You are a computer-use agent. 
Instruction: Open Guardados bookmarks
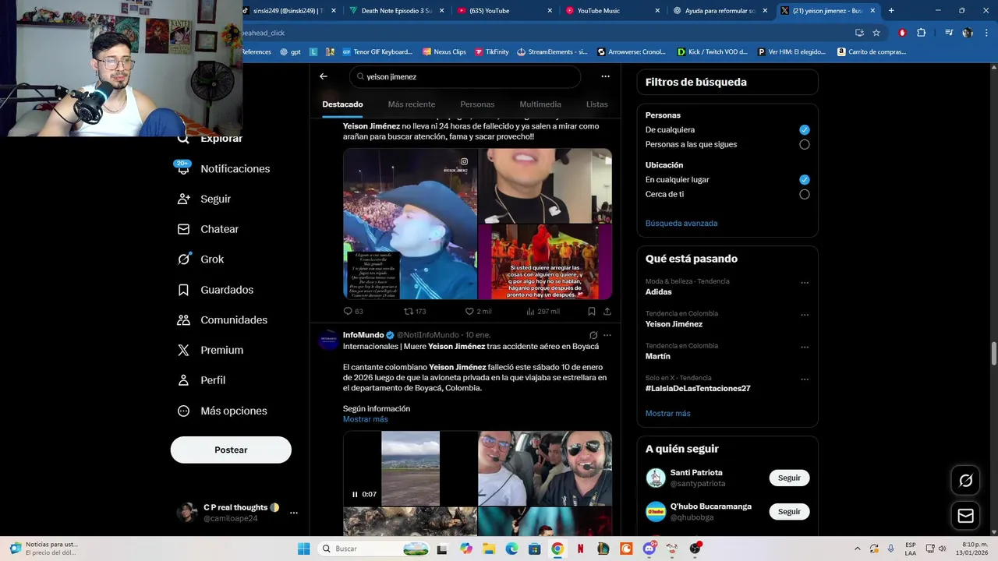(x=215, y=290)
